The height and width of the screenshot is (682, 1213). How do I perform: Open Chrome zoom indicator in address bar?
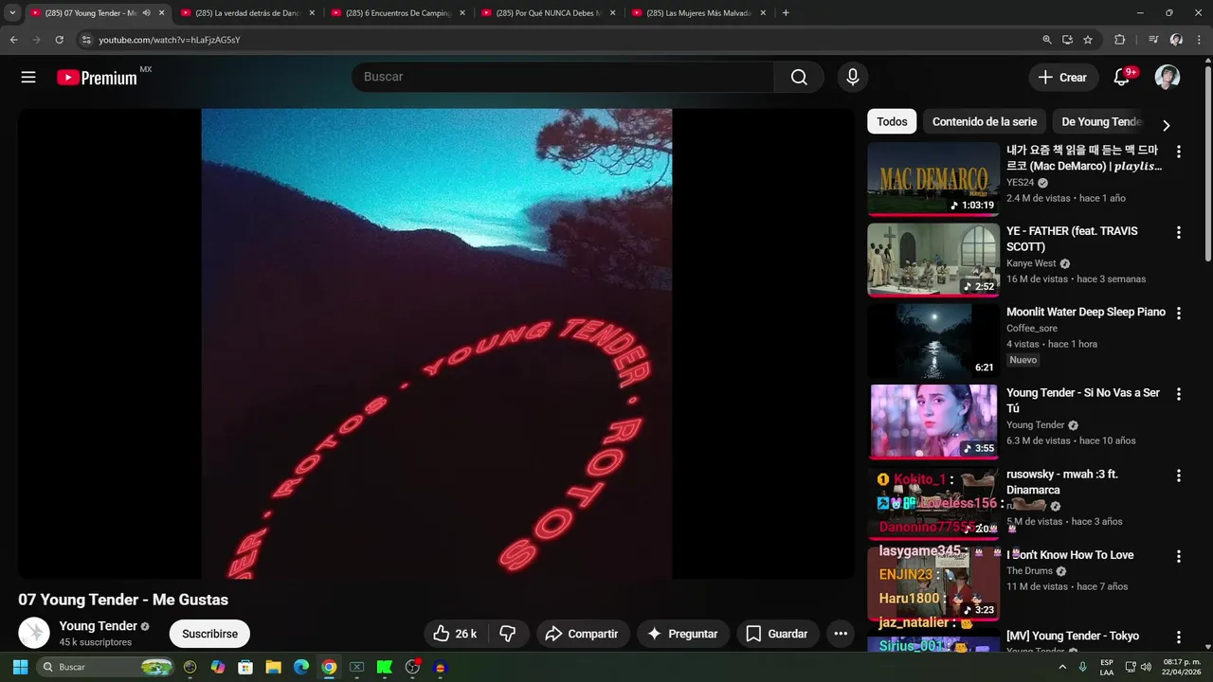tap(1047, 40)
